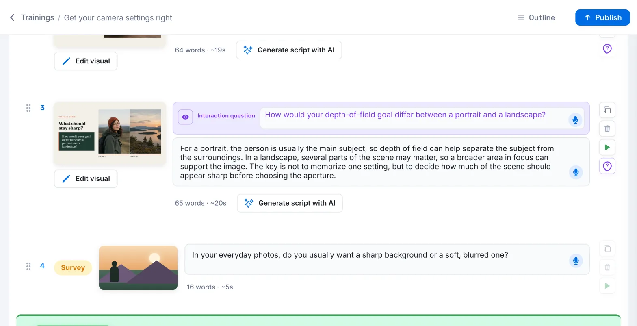
Task: Click the Survey badge on slide 4
Action: [x=73, y=267]
